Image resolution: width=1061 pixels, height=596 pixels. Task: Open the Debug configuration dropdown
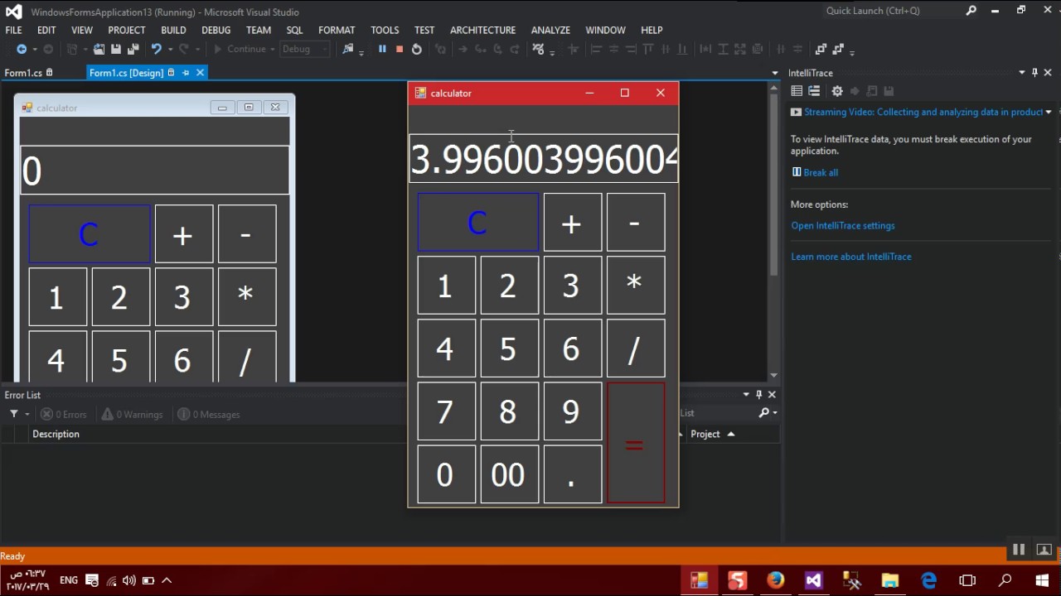[305, 50]
